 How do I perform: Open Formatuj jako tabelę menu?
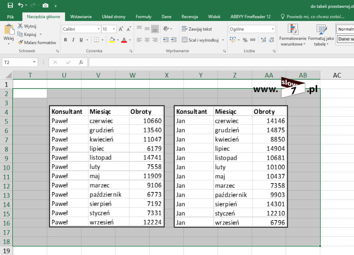click(x=321, y=35)
